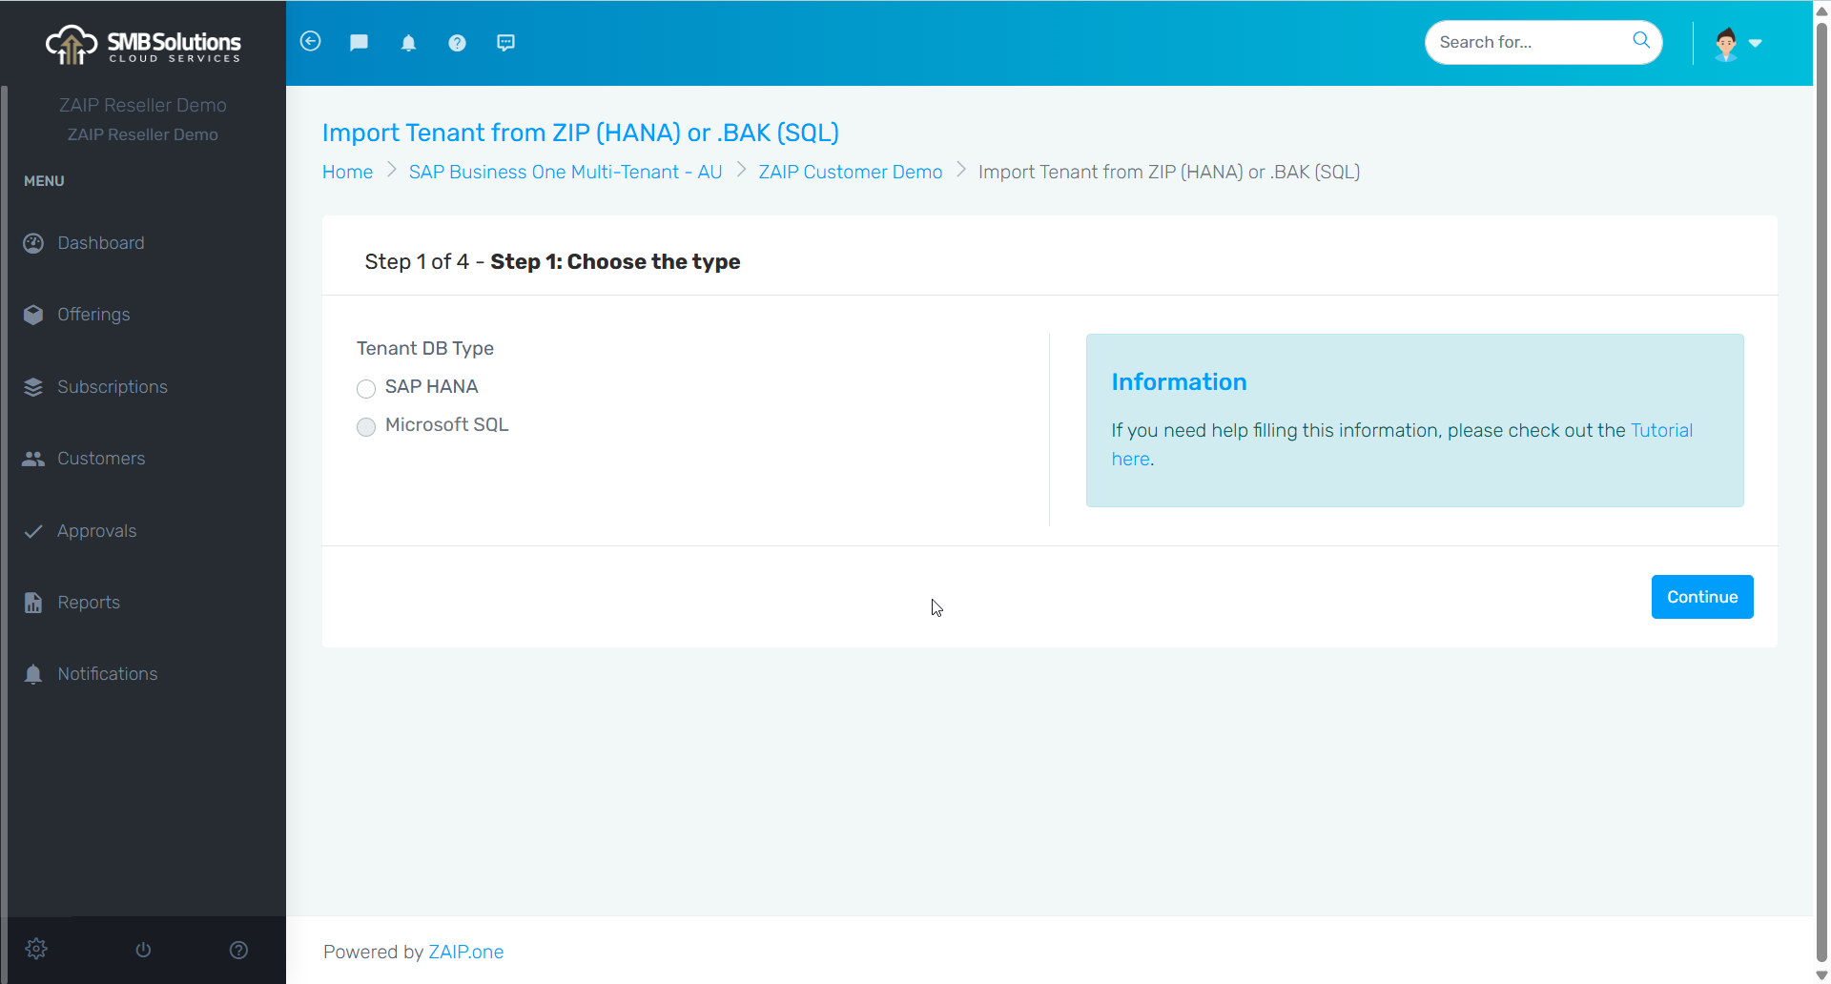Go to Home breadcrumb link
The image size is (1831, 984).
(x=347, y=172)
